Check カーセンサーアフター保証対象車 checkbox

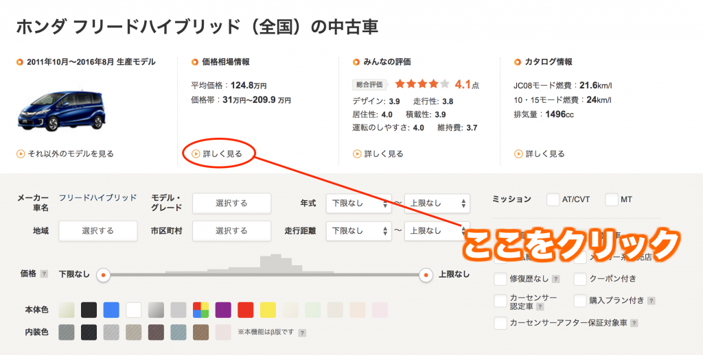[x=500, y=322]
